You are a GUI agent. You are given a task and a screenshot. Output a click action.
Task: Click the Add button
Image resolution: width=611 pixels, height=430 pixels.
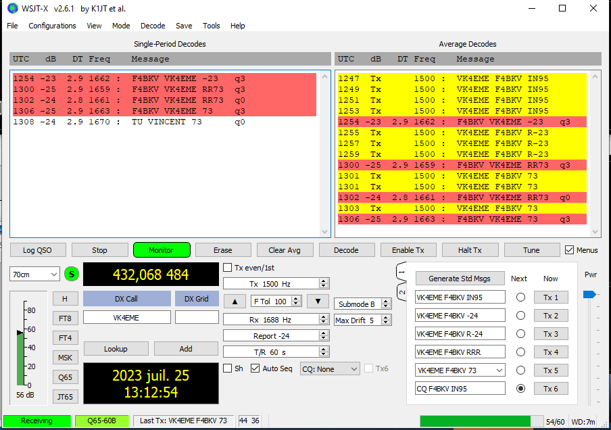point(186,348)
